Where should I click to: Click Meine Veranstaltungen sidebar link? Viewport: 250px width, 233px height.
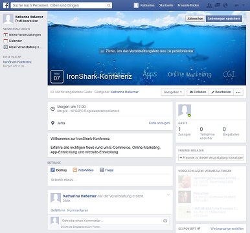(x=25, y=35)
